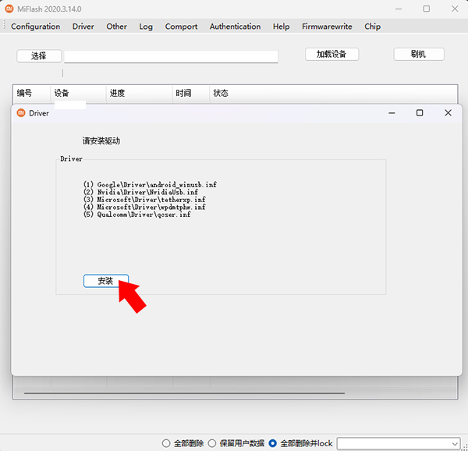Click the 刷机 flash button
The width and height of the screenshot is (468, 451).
(x=419, y=54)
